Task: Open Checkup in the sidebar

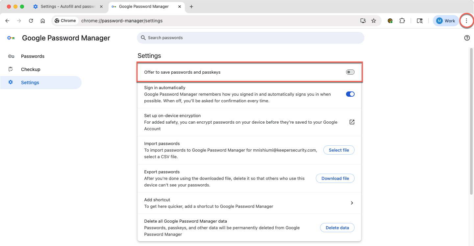Action: point(31,69)
